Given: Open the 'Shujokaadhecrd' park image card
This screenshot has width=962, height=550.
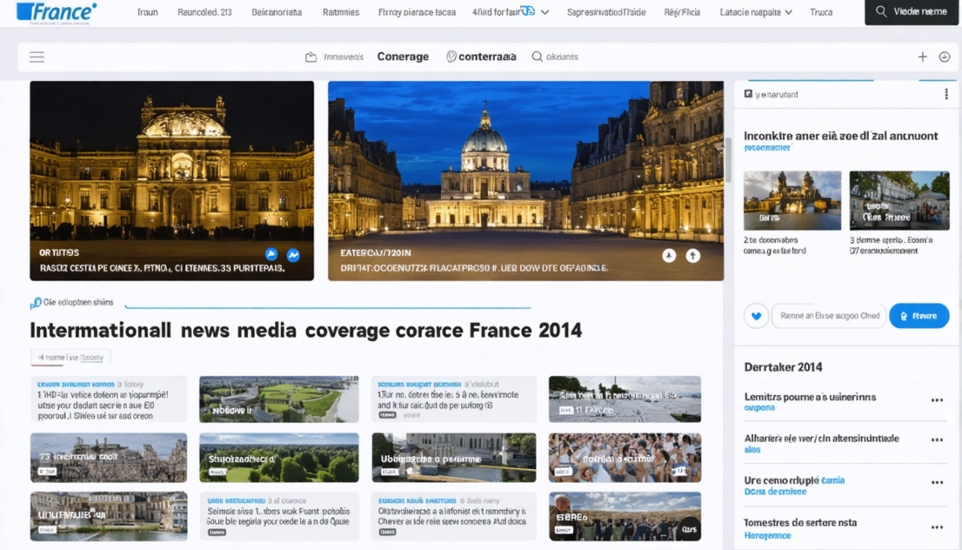Looking at the screenshot, I should point(279,458).
